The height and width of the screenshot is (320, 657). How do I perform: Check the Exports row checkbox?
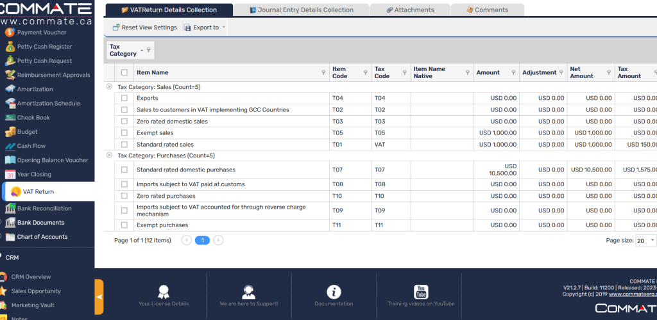coord(124,98)
